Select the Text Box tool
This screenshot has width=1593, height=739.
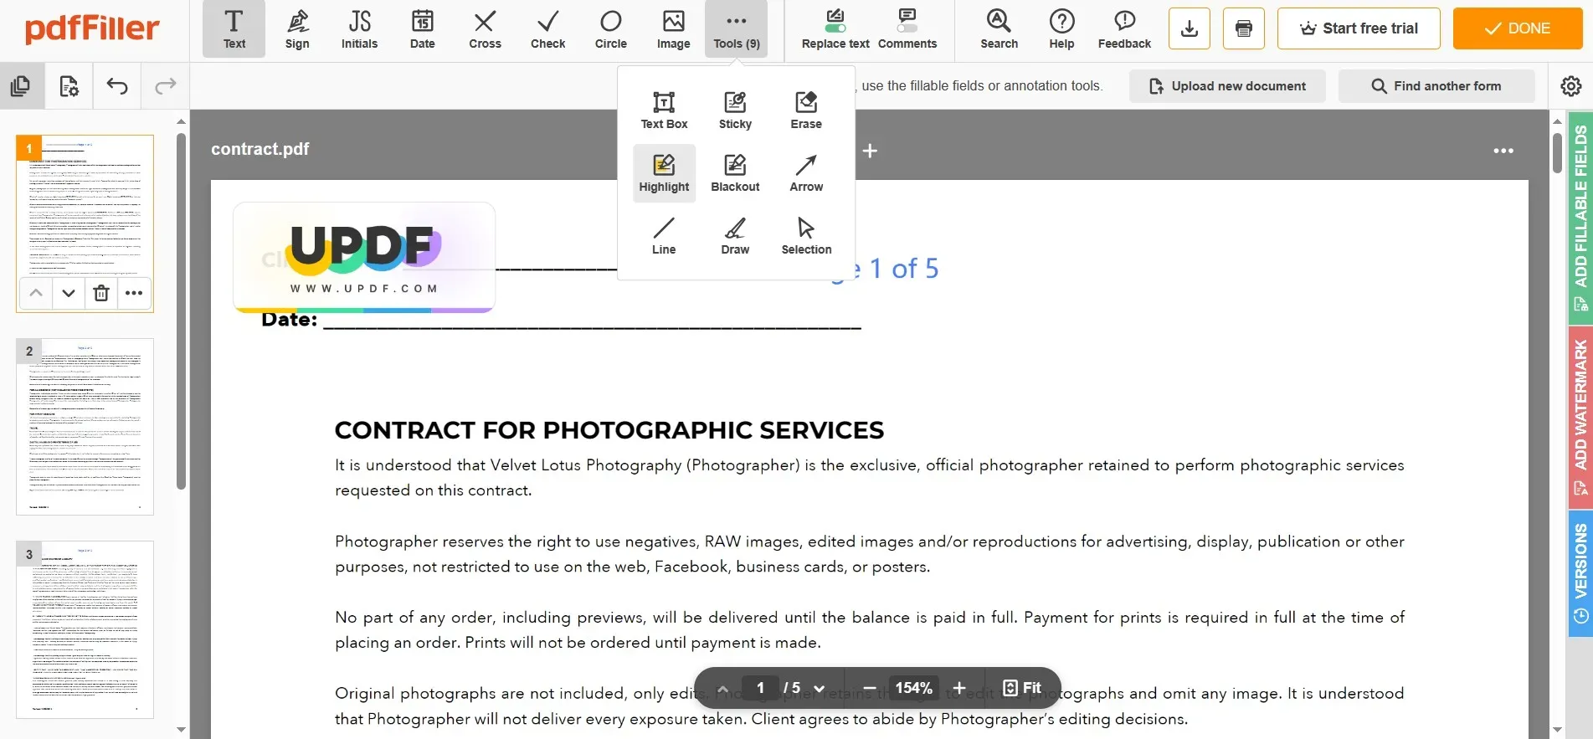tap(664, 110)
